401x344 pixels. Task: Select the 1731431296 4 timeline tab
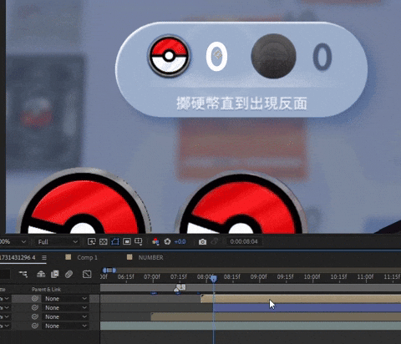point(18,257)
